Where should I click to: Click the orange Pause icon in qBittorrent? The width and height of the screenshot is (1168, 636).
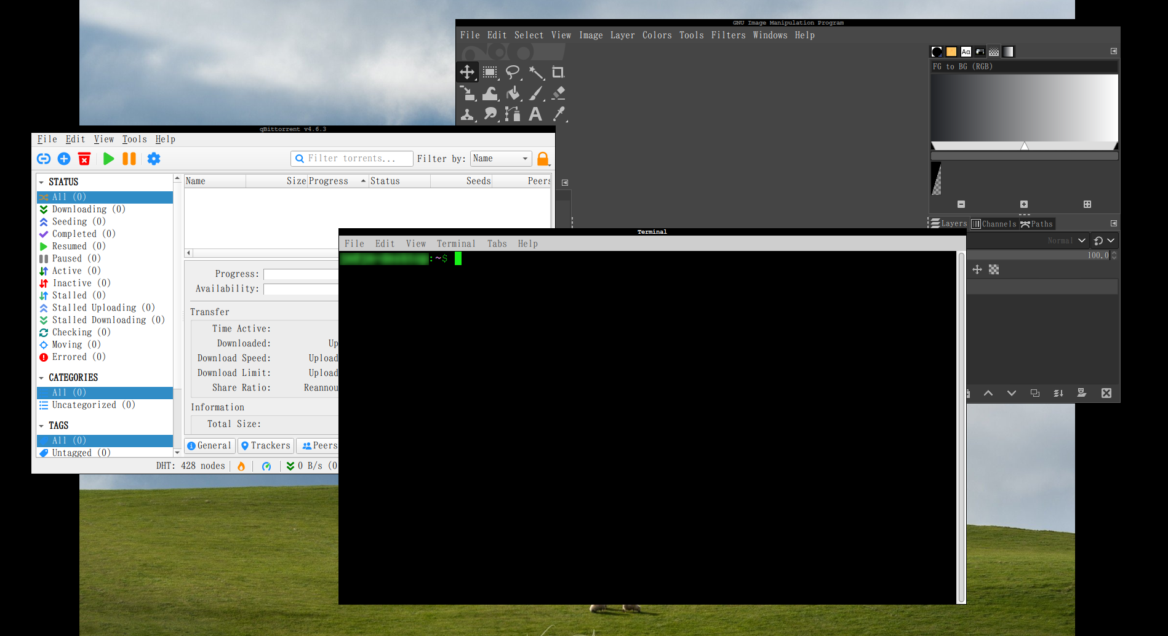tap(129, 159)
